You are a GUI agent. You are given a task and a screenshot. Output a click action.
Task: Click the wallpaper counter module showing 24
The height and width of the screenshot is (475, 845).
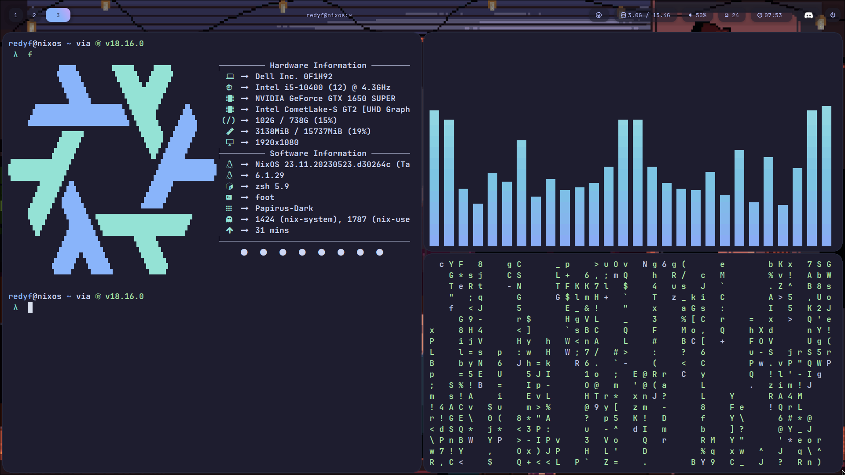click(731, 15)
